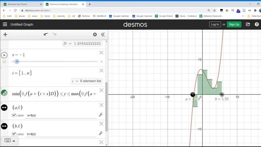The width and height of the screenshot is (261, 147).
Task: Open the browser zoom magnifier icon
Action: pos(209,10)
